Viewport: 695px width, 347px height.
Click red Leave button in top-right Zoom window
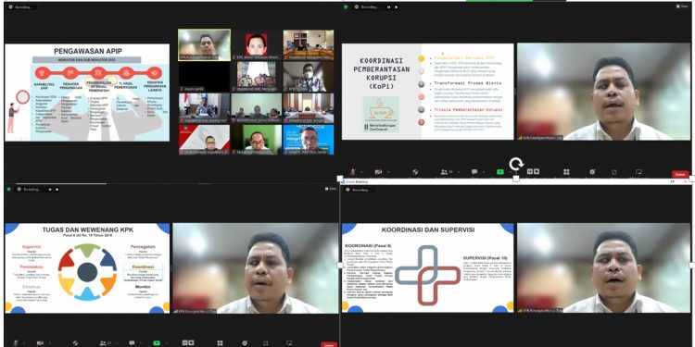pyautogui.click(x=680, y=174)
